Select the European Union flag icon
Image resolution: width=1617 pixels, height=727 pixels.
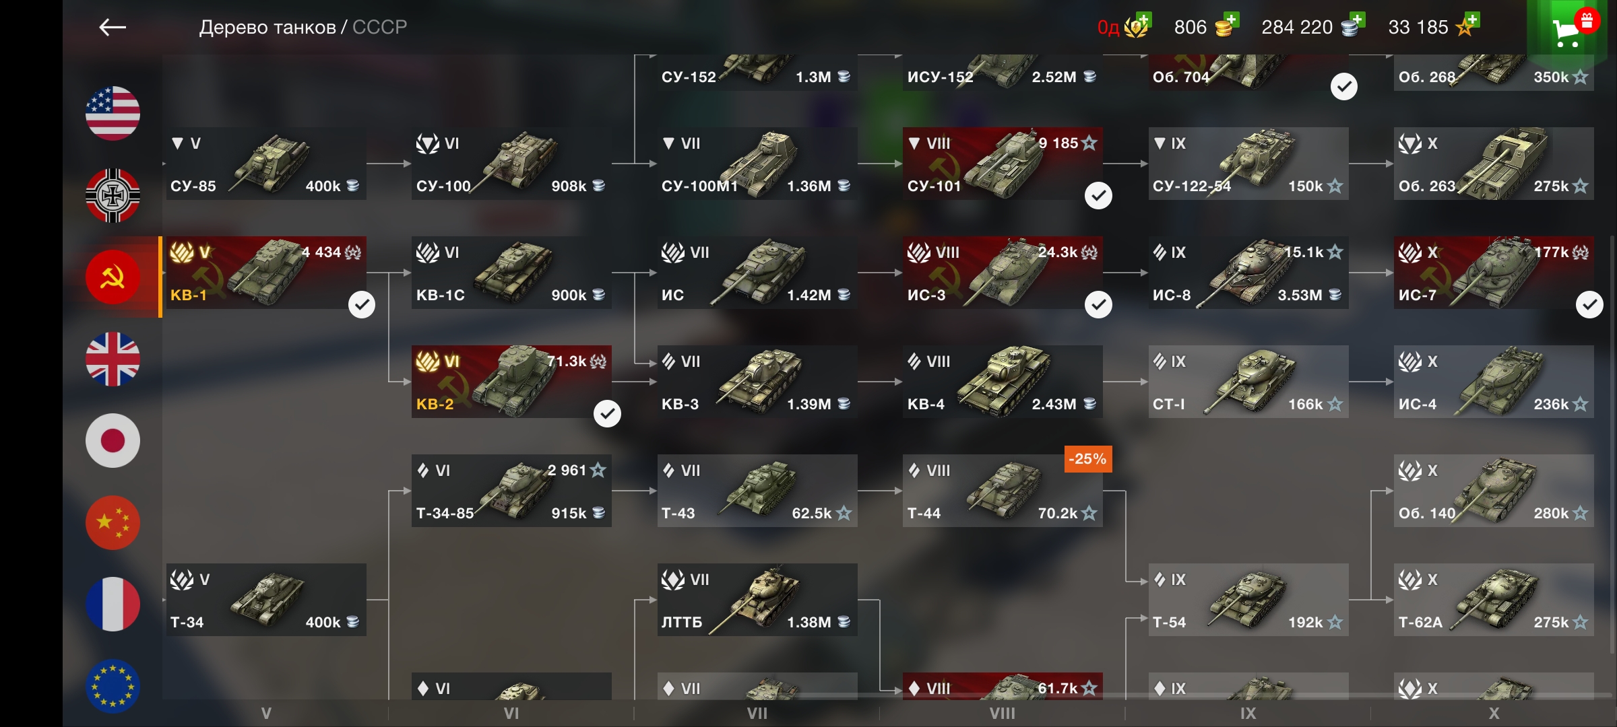[113, 686]
